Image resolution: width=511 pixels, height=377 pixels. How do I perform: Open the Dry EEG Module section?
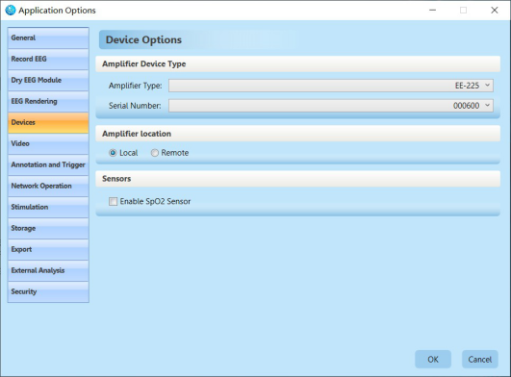tap(48, 81)
